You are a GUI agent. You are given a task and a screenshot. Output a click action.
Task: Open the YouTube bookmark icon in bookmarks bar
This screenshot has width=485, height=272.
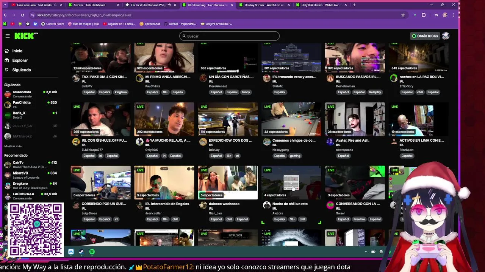coord(13,24)
